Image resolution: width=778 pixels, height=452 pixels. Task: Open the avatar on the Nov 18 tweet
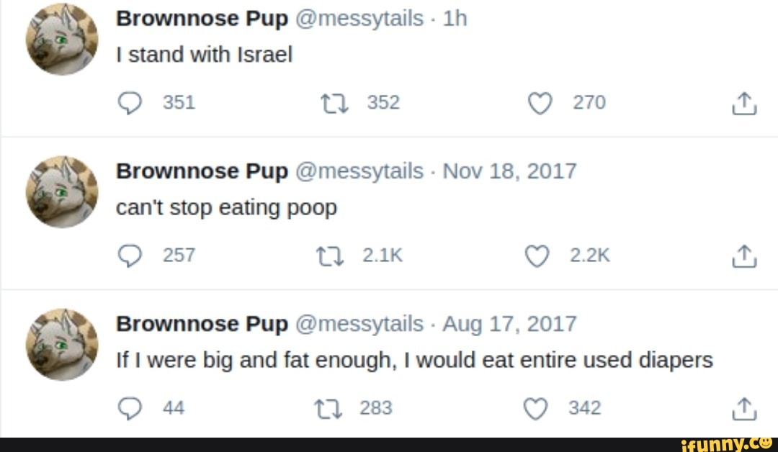(x=62, y=191)
